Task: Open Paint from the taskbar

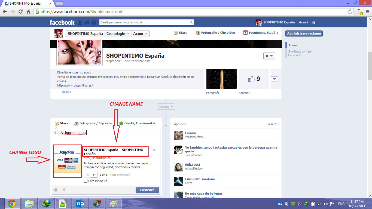Action: tap(114, 203)
